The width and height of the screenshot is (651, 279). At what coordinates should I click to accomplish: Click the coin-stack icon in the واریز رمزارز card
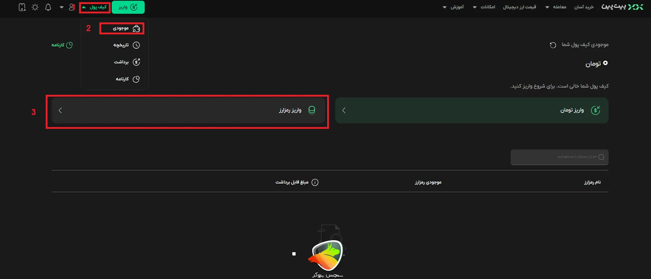[312, 110]
